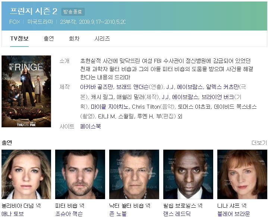Open the 조슈아 잭슨 cast photo
268x217 pixels.
click(x=80, y=174)
